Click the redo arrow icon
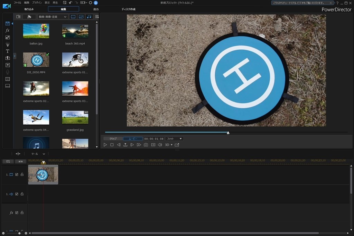 pos(76,3)
